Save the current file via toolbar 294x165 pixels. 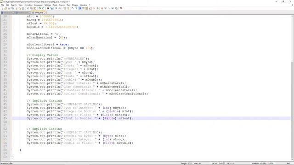click(x=9, y=8)
